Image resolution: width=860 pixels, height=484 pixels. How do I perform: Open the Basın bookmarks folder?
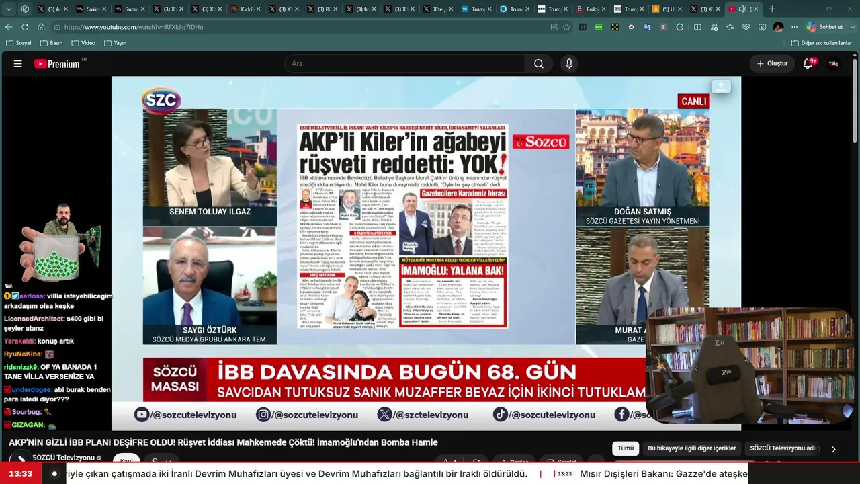tap(51, 43)
